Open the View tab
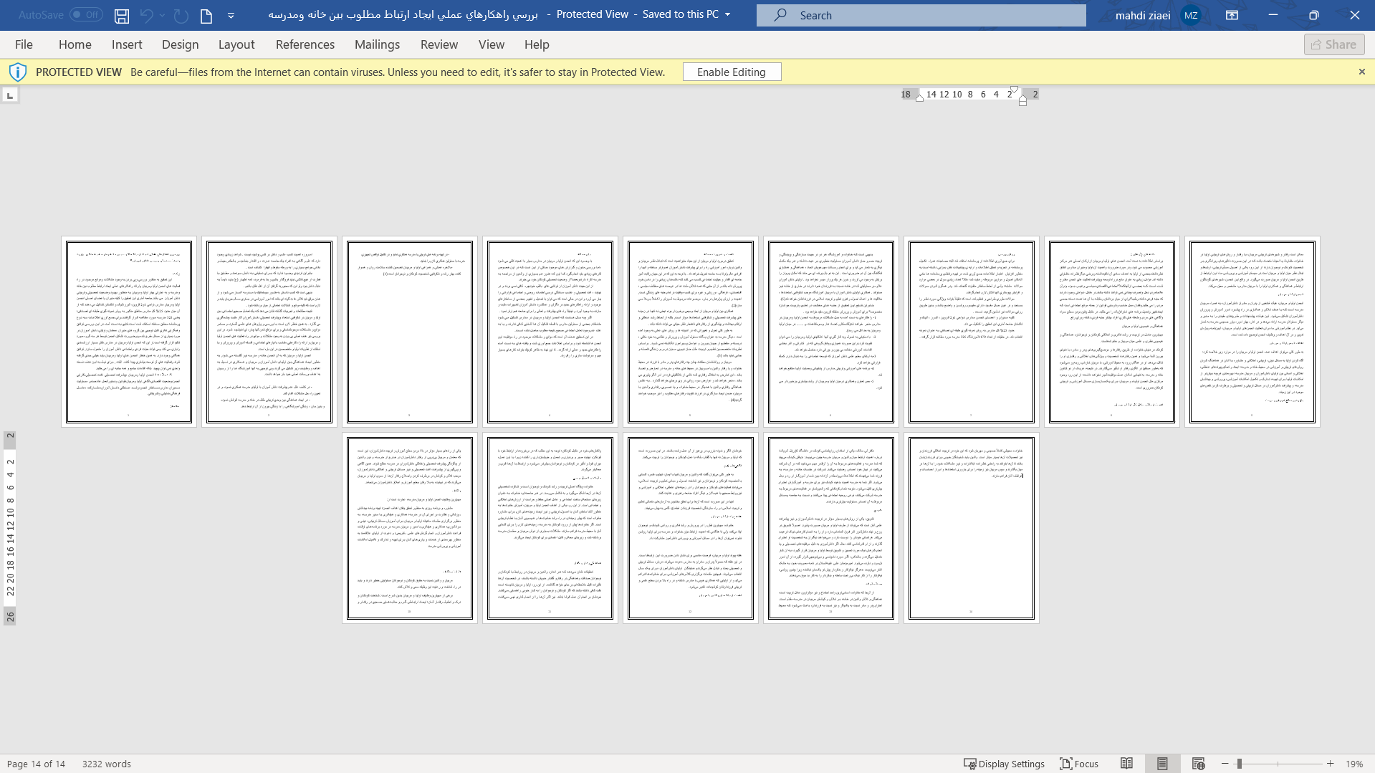The image size is (1375, 773). [492, 44]
